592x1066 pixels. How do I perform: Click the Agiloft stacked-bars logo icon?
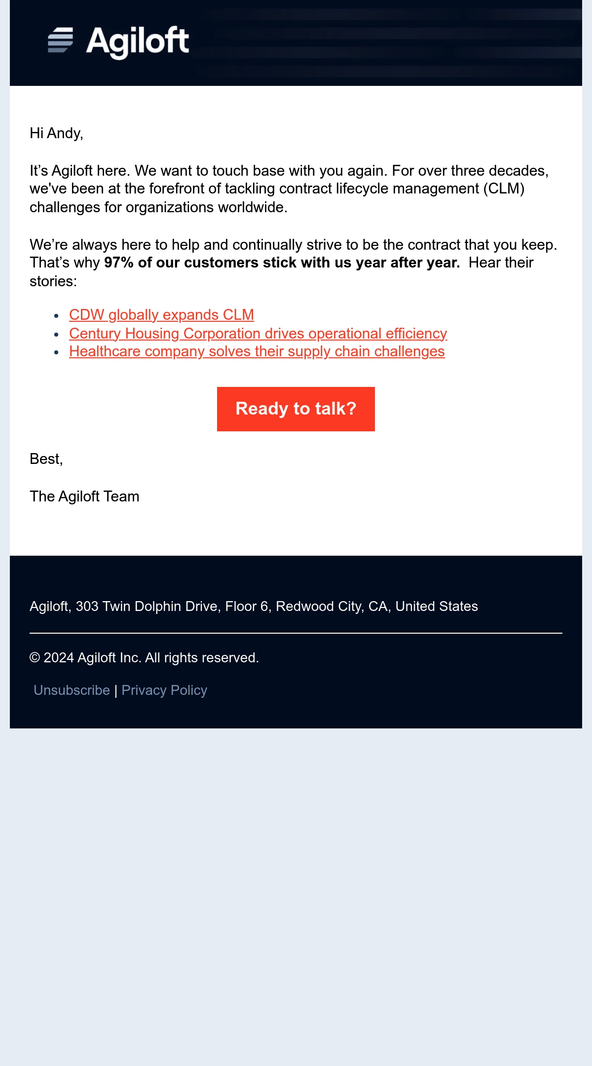60,40
